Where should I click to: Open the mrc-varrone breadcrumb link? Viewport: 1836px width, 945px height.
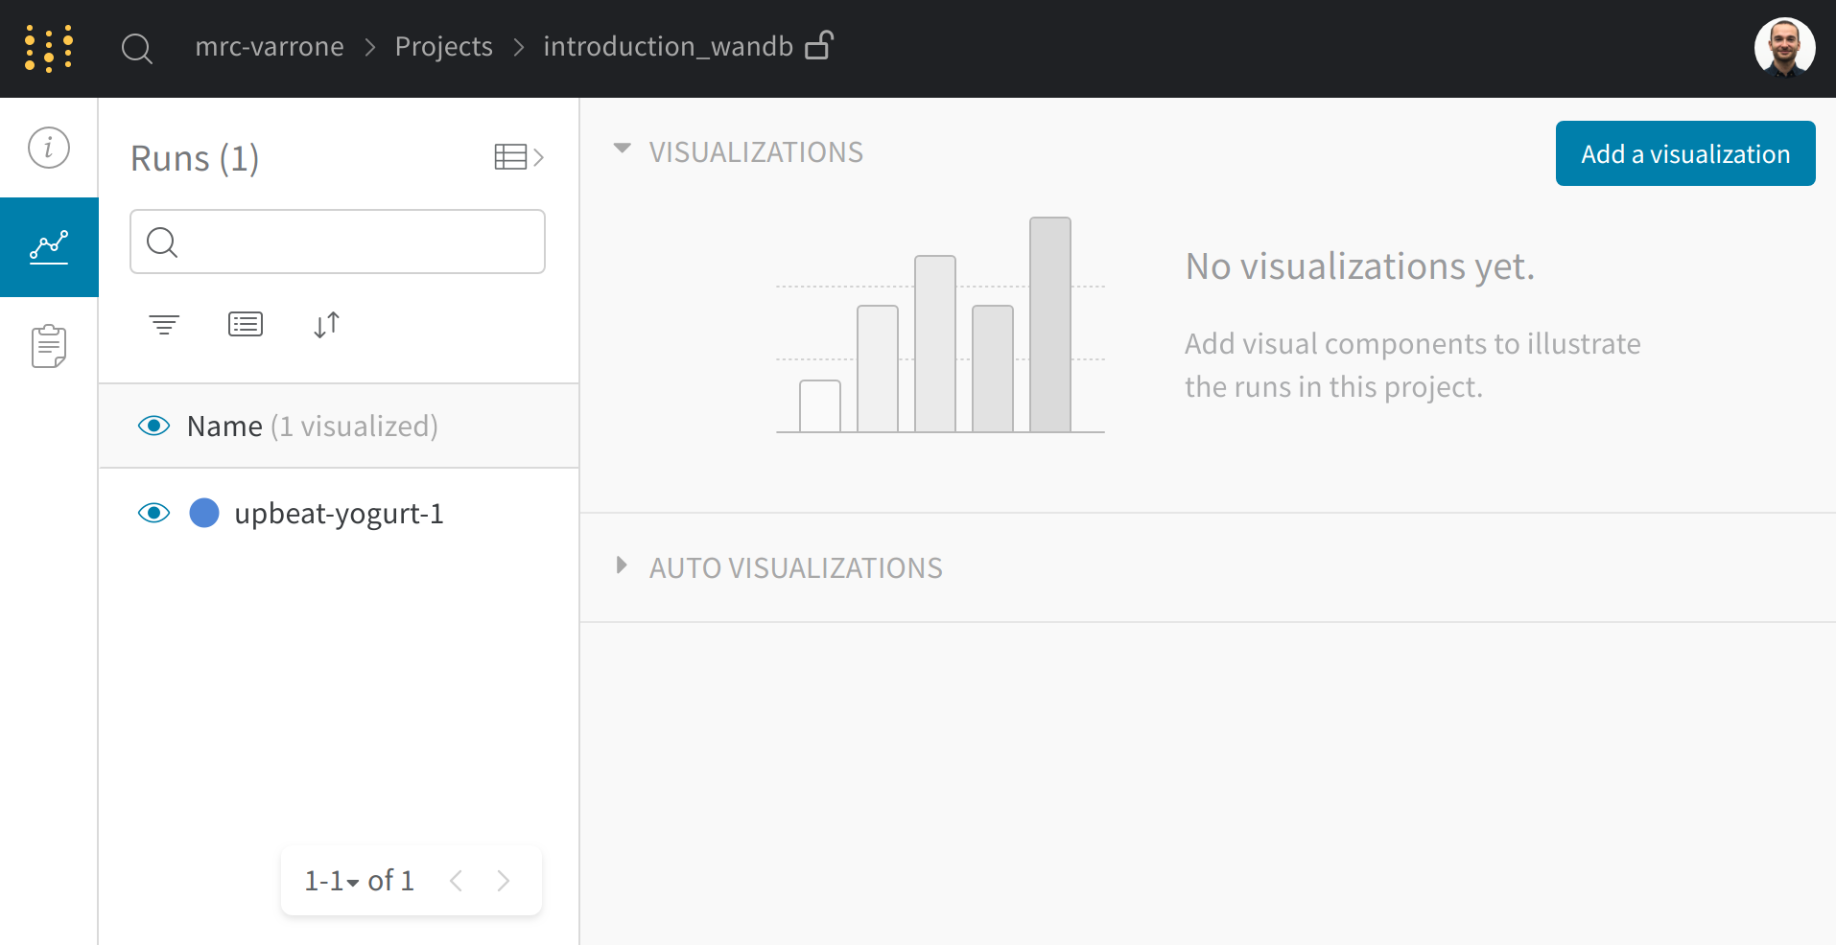click(270, 46)
